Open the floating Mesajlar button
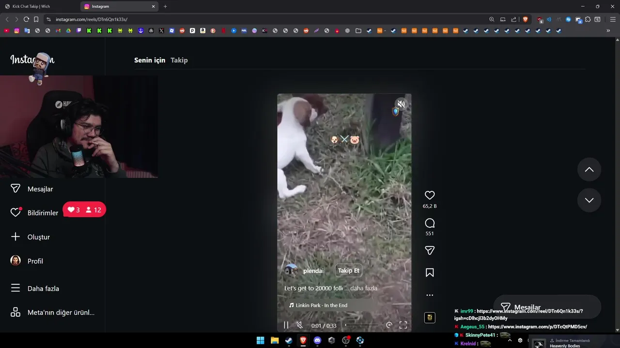This screenshot has height=348, width=620. pos(547,307)
